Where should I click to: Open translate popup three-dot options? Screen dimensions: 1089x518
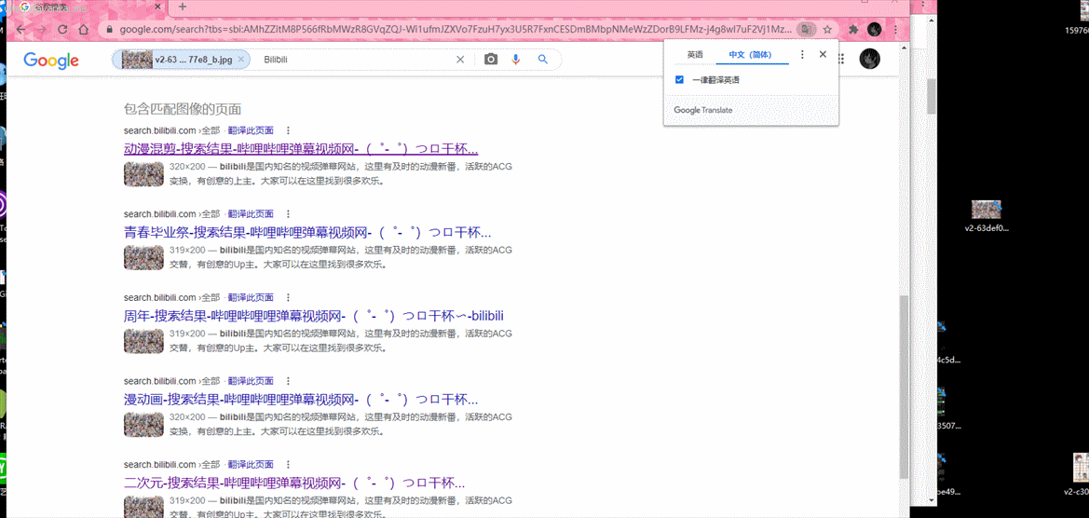tap(802, 54)
